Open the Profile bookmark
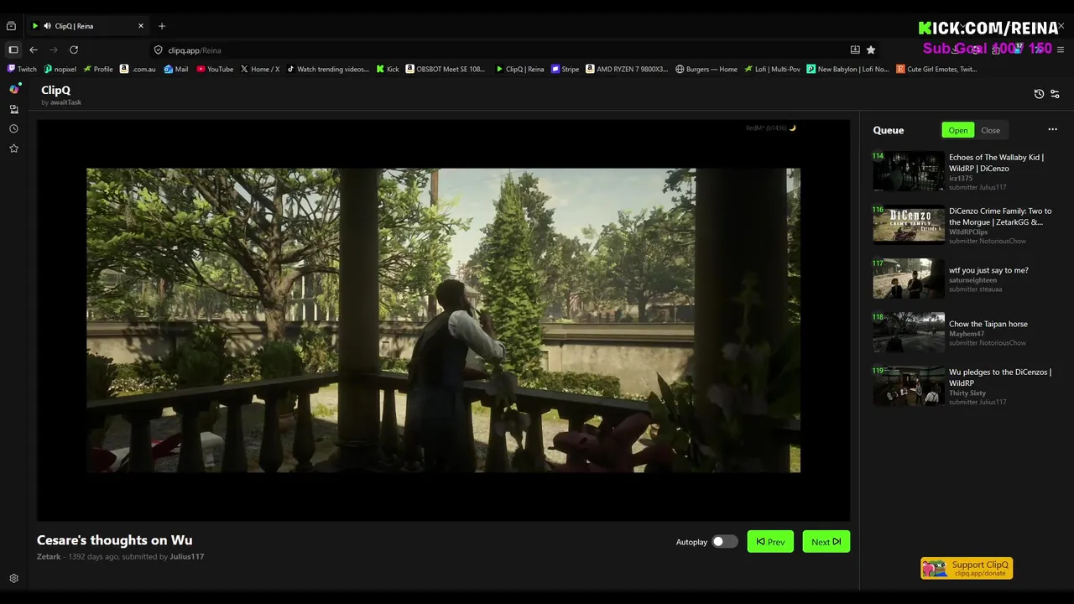The height and width of the screenshot is (604, 1074). click(x=98, y=69)
